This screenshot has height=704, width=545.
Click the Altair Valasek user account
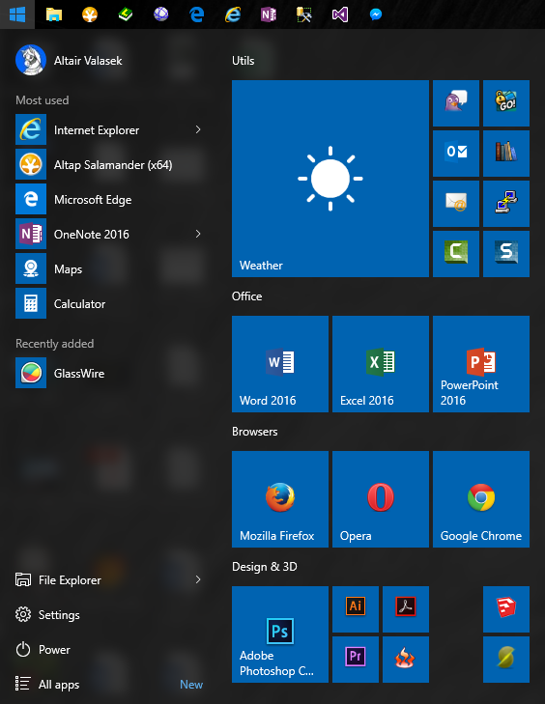(x=69, y=60)
